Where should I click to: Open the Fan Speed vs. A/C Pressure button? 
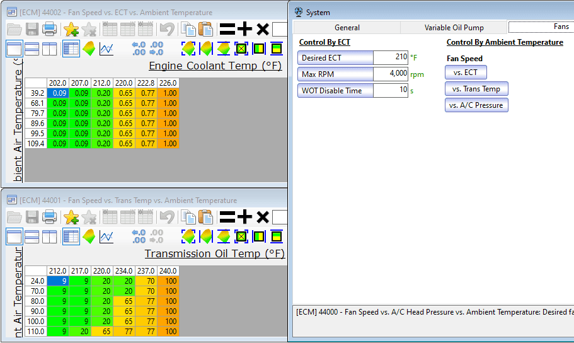476,105
